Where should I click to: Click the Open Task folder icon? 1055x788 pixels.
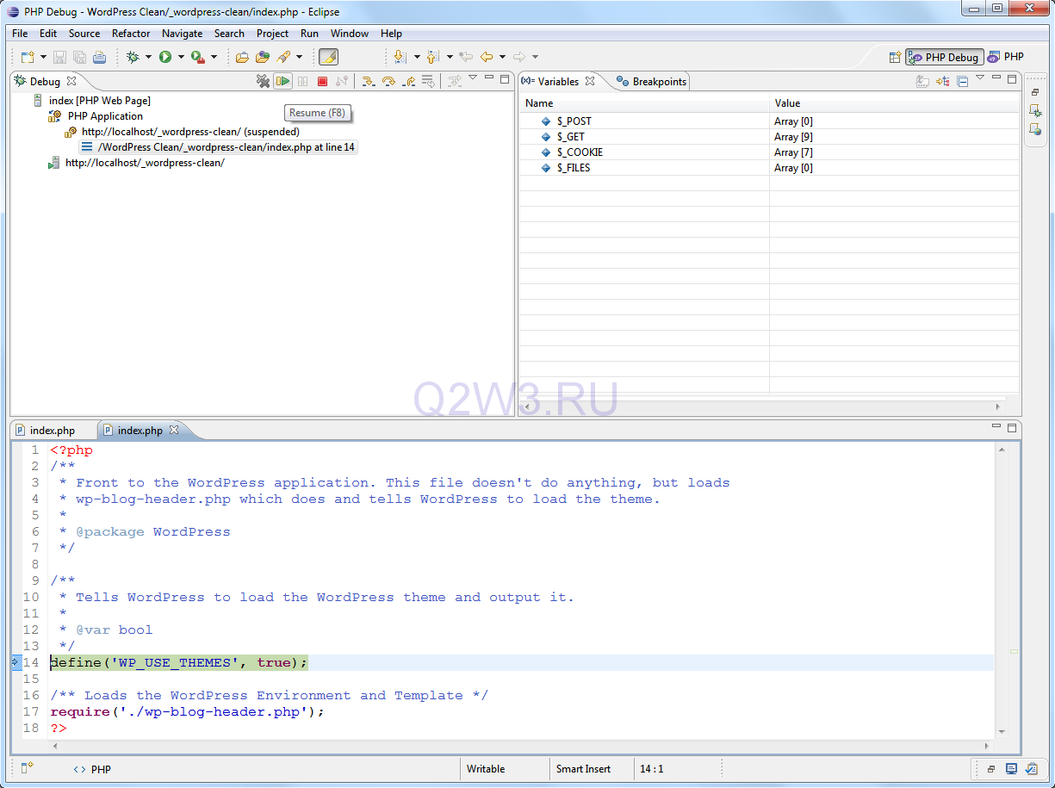pyautogui.click(x=262, y=57)
